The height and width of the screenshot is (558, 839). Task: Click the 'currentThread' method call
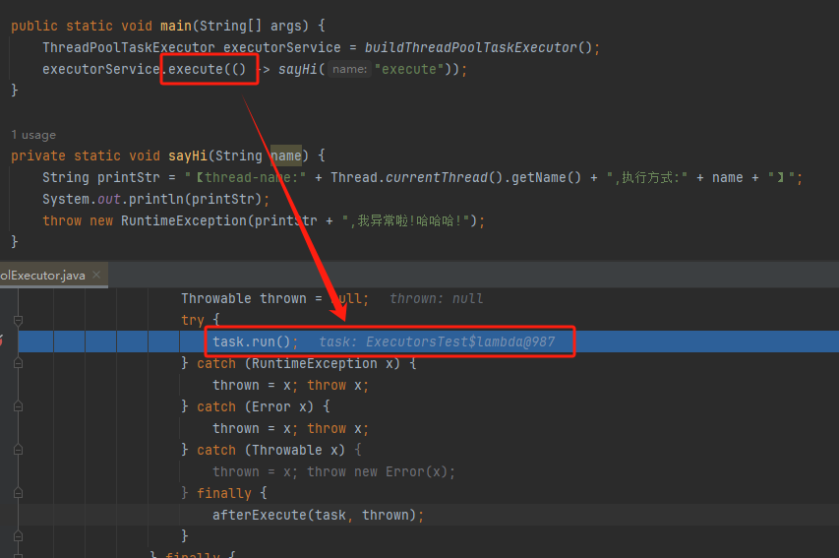(x=437, y=177)
